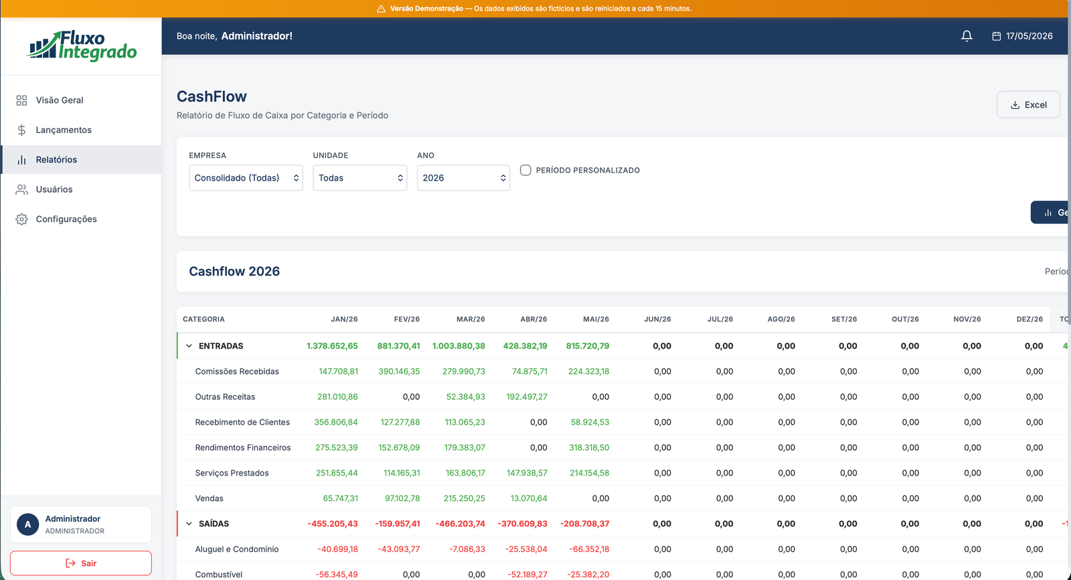
Task: Open Configurações in the sidebar
Action: click(x=81, y=219)
